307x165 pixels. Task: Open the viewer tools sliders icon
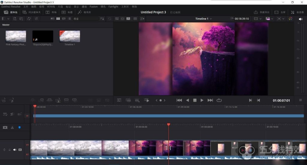[119, 100]
